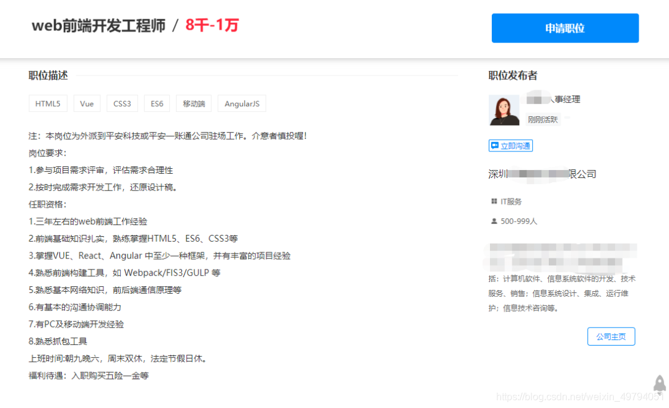This screenshot has width=669, height=408.
Task: Click the Shenzhen company name link
Action: (x=542, y=174)
